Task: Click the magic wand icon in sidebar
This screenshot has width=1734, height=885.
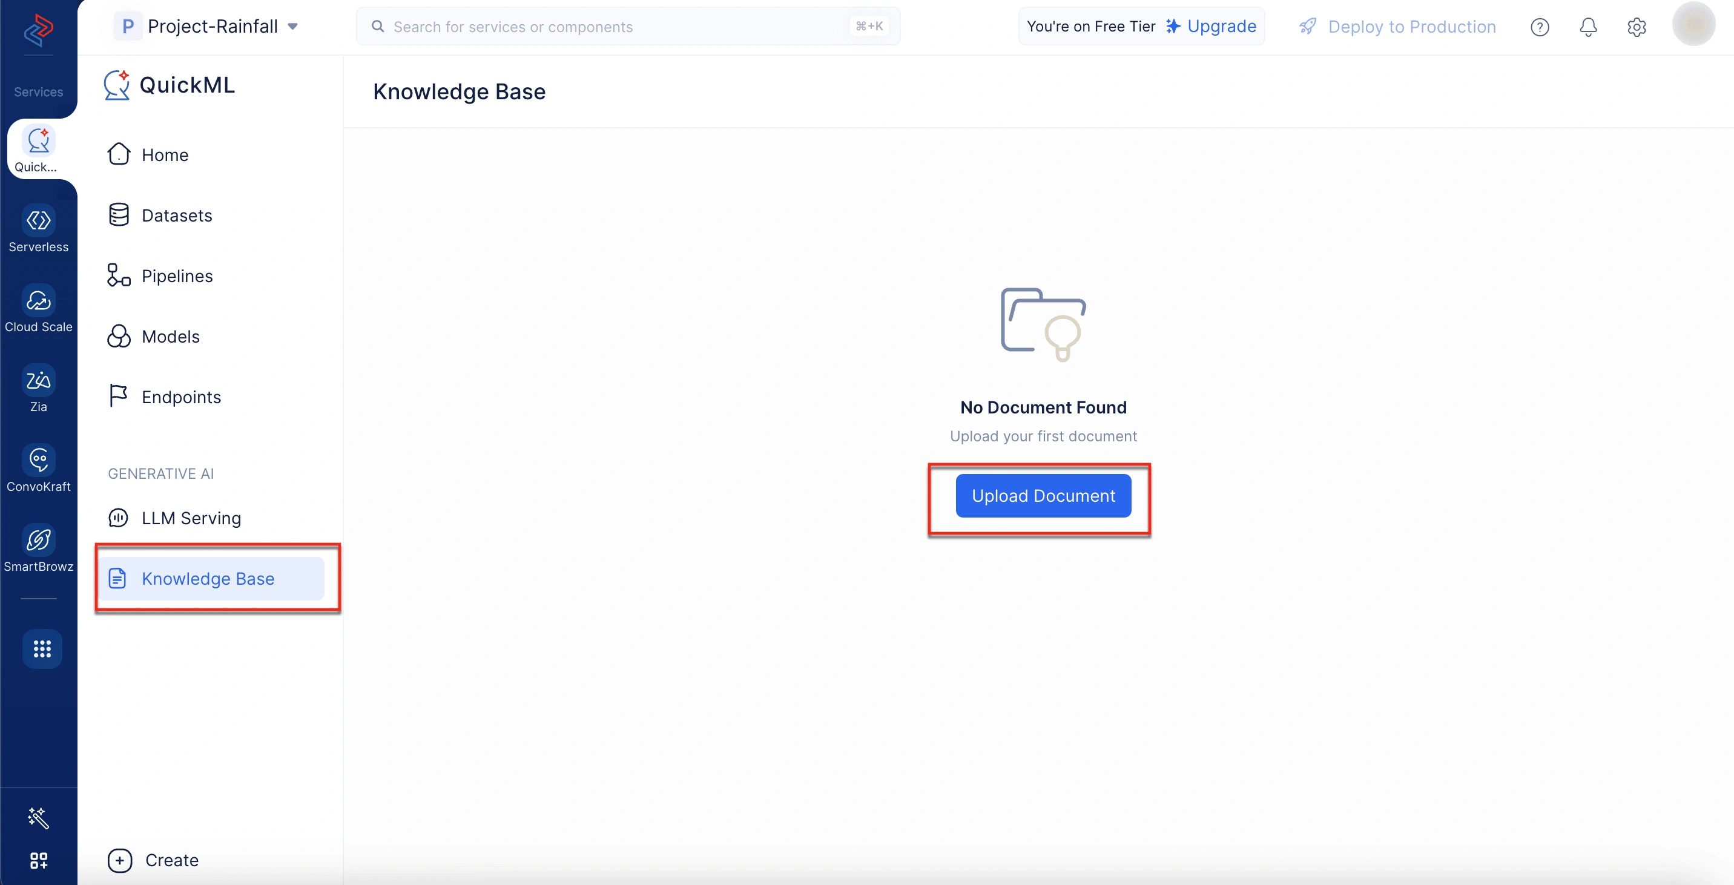Action: coord(38,818)
